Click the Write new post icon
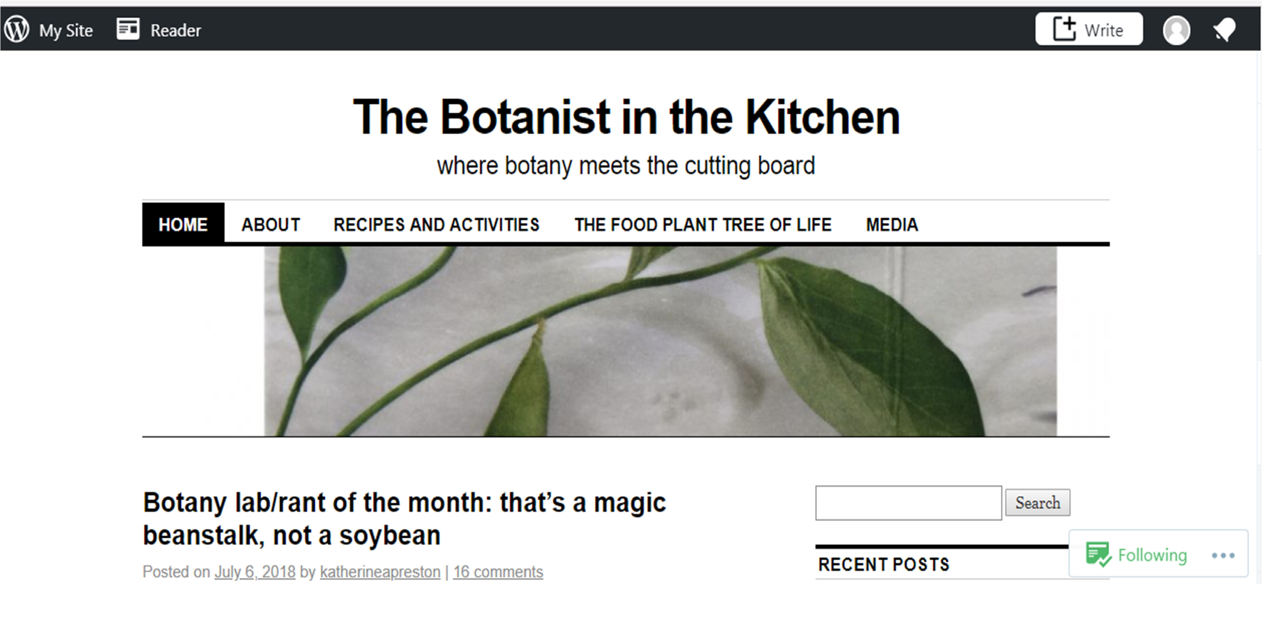 (1064, 29)
